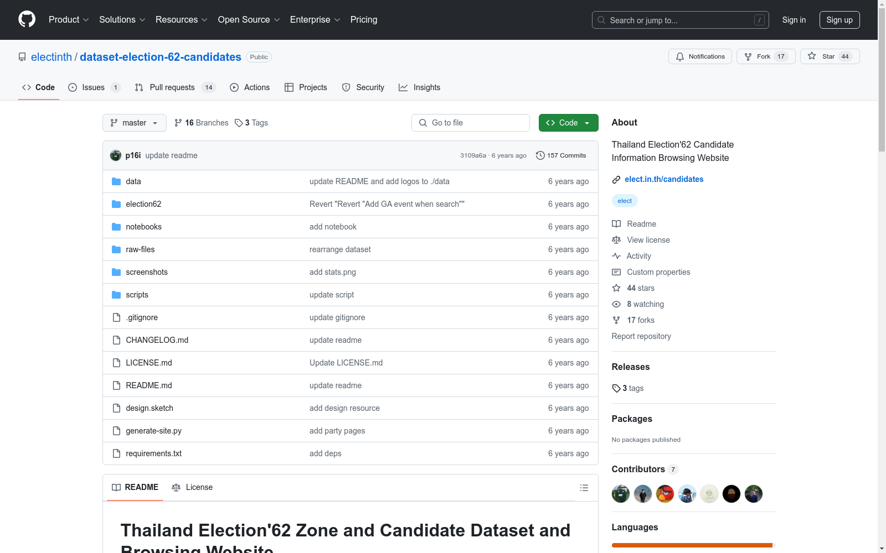Fork this repository
This screenshot has height=553, width=886.
[x=766, y=56]
